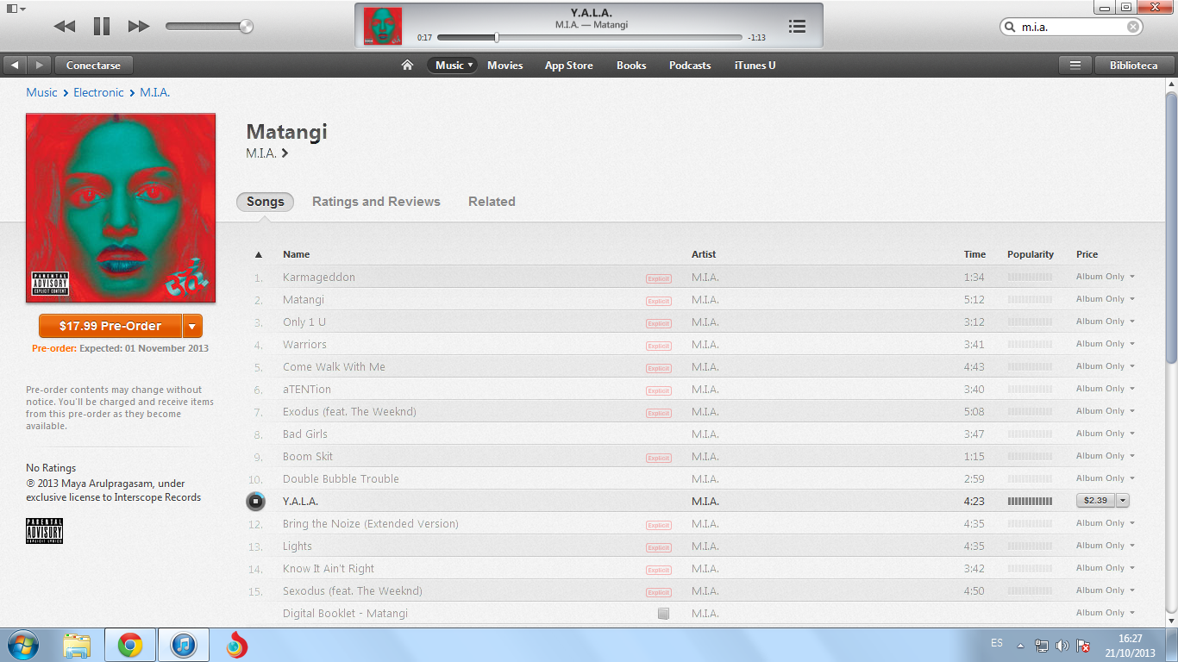Click the iTunes taskbar icon
Image resolution: width=1178 pixels, height=662 pixels.
pos(184,645)
